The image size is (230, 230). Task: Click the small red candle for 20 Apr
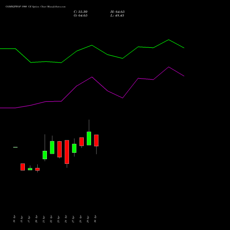[x=37, y=169]
